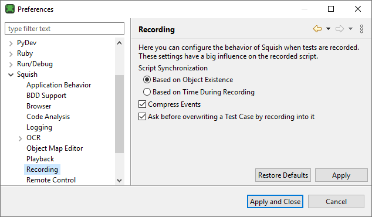
Task: Click the tree vertical scrollbar thumb
Action: pyautogui.click(x=119, y=114)
